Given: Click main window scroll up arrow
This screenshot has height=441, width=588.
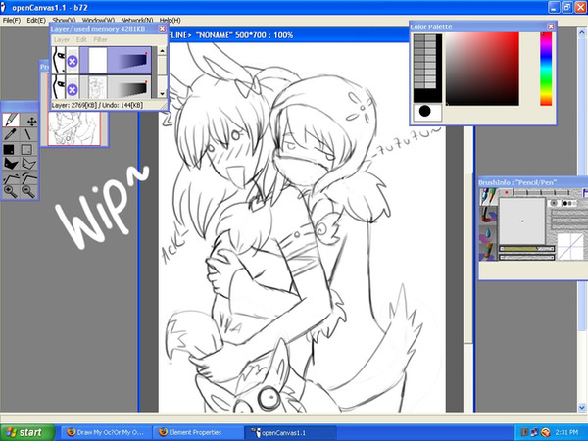Looking at the screenshot, I should (581, 32).
